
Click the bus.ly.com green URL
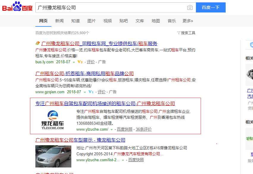tap(44, 62)
